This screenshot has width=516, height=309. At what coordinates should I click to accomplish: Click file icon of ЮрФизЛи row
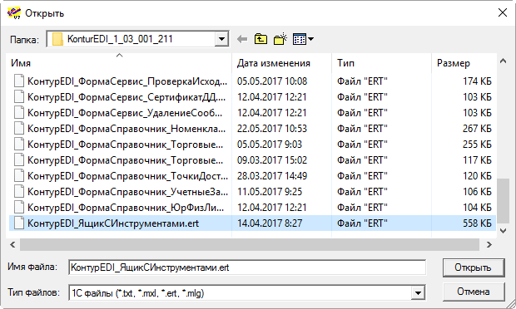coord(19,207)
